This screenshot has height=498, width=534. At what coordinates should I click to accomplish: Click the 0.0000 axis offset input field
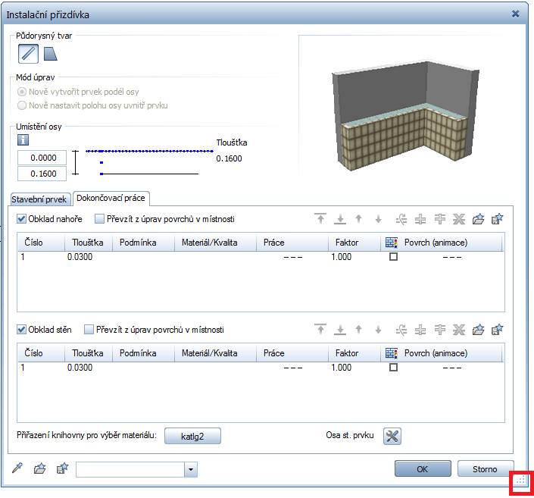click(x=42, y=158)
